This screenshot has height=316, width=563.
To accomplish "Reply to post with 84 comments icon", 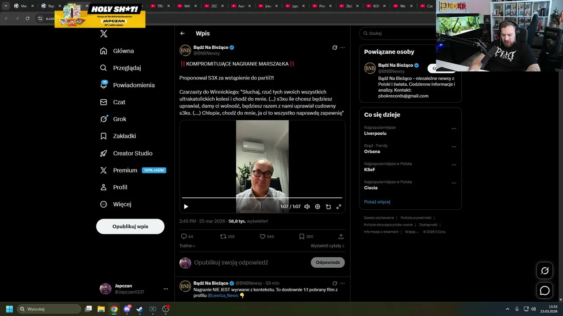I will click(187, 237).
